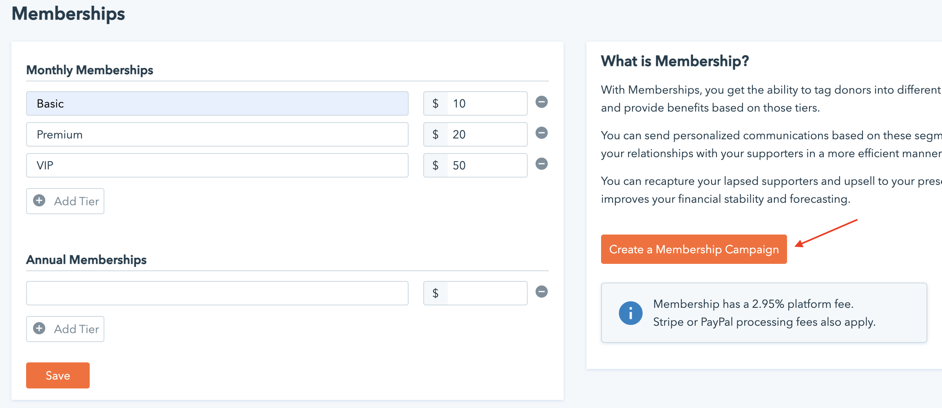Click plus icon under Annual Memberships
Image resolution: width=942 pixels, height=408 pixels.
tap(40, 329)
